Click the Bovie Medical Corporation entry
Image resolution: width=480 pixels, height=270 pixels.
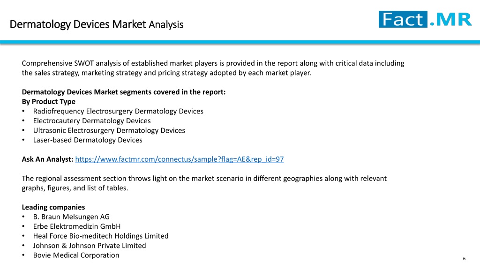76,255
